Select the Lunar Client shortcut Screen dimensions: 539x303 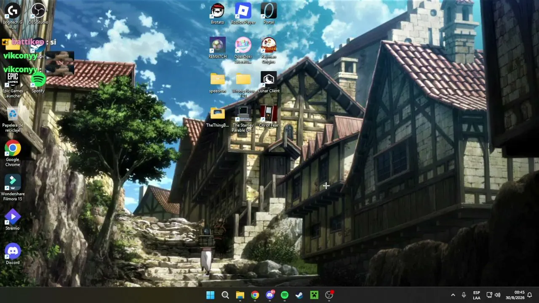click(269, 82)
